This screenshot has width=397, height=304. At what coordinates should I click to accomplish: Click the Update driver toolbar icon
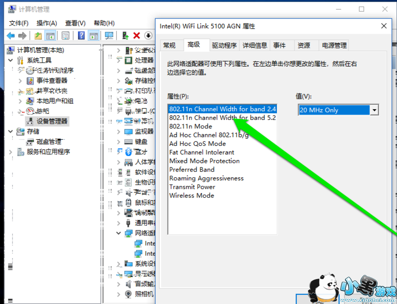pos(125,36)
